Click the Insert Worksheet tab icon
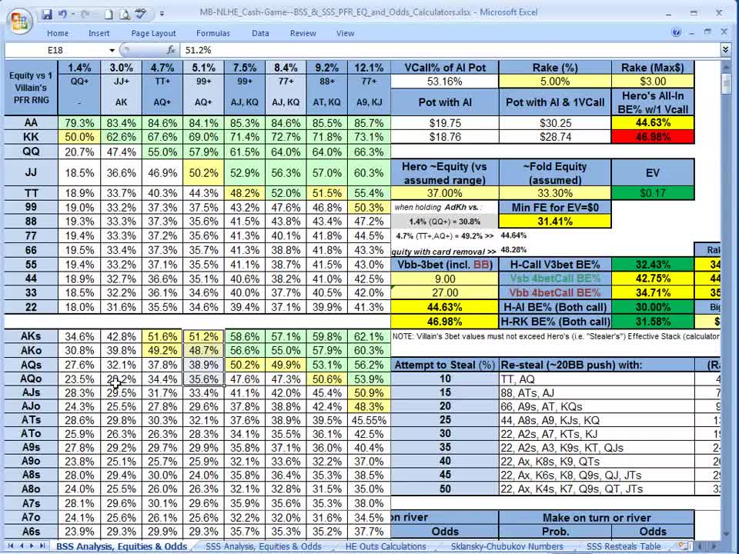Viewport: 739px width, 554px height. click(683, 546)
